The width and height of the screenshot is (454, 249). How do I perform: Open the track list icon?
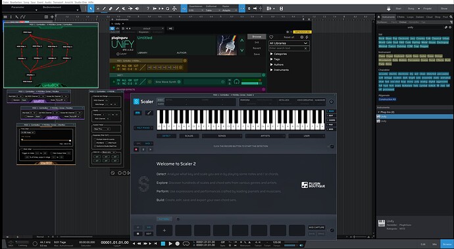coord(5,17)
